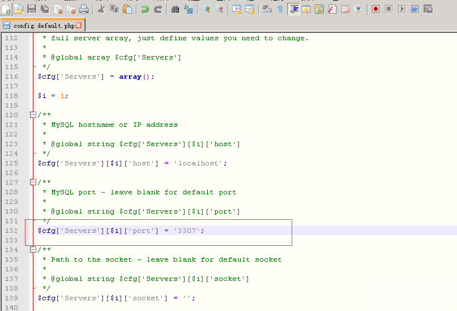Collapse the comment block at line 120
This screenshot has height=311, width=457.
(x=33, y=115)
